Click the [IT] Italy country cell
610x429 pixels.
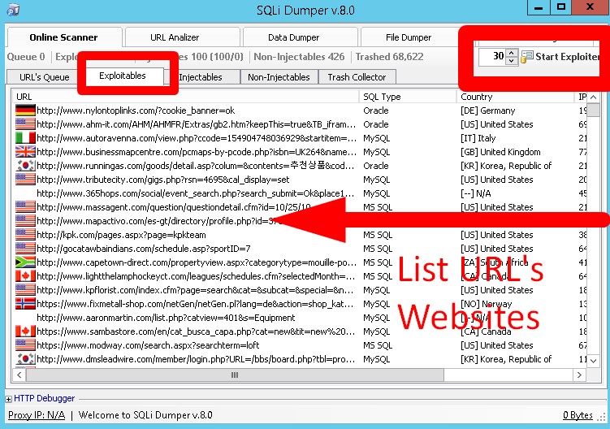click(478, 138)
